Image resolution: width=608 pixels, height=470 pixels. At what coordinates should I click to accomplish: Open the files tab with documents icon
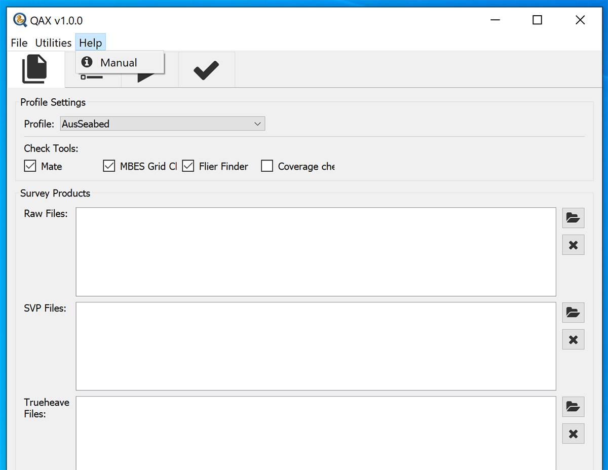[x=35, y=69]
